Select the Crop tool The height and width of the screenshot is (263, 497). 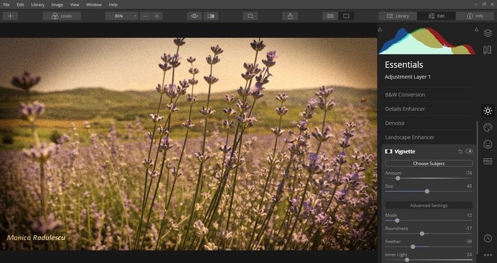coord(250,16)
